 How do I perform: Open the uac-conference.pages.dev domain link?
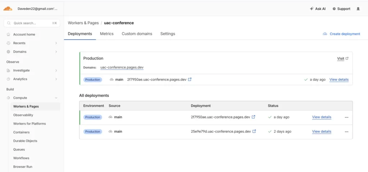click(x=122, y=67)
